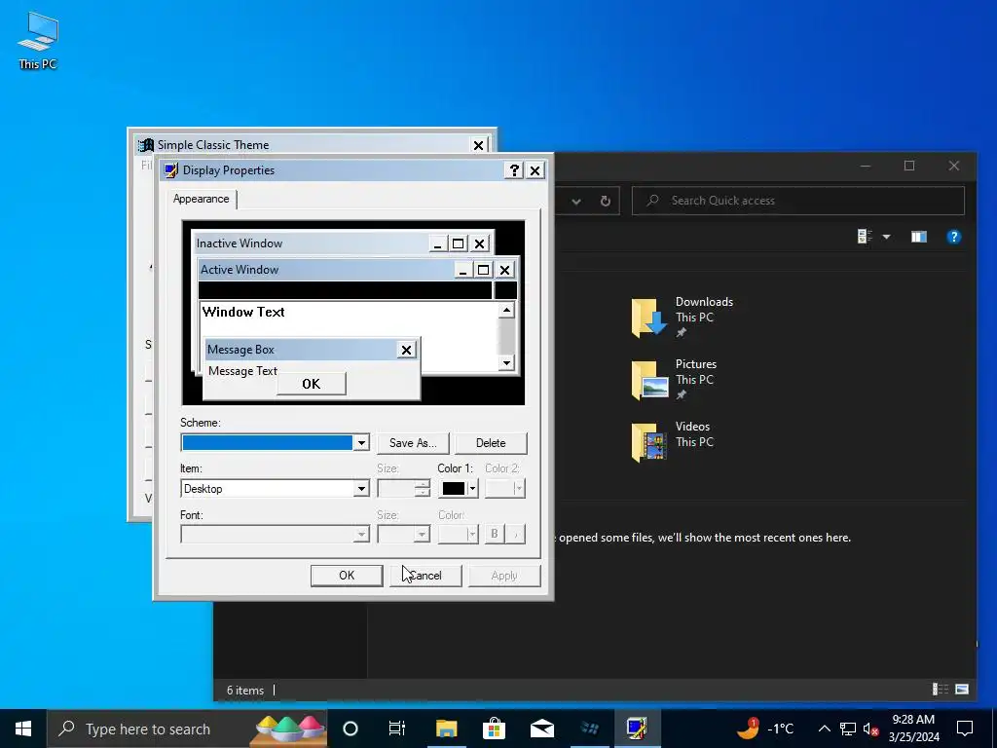Click the item Size spinner arrows
The width and height of the screenshot is (997, 748).
click(423, 489)
